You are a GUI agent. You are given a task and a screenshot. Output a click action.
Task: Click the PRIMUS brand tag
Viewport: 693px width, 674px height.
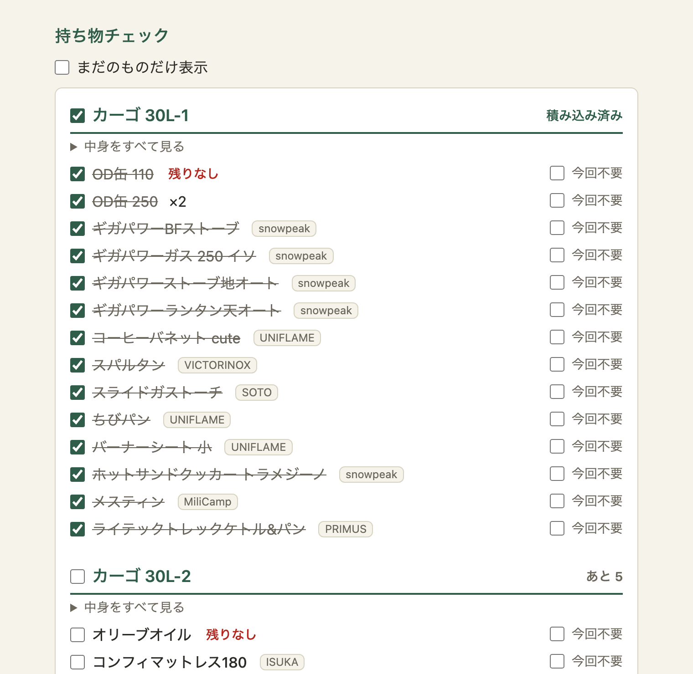(346, 529)
